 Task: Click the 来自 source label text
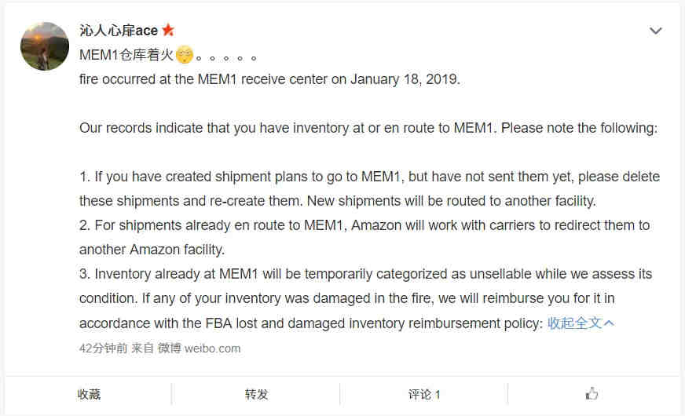(x=142, y=348)
